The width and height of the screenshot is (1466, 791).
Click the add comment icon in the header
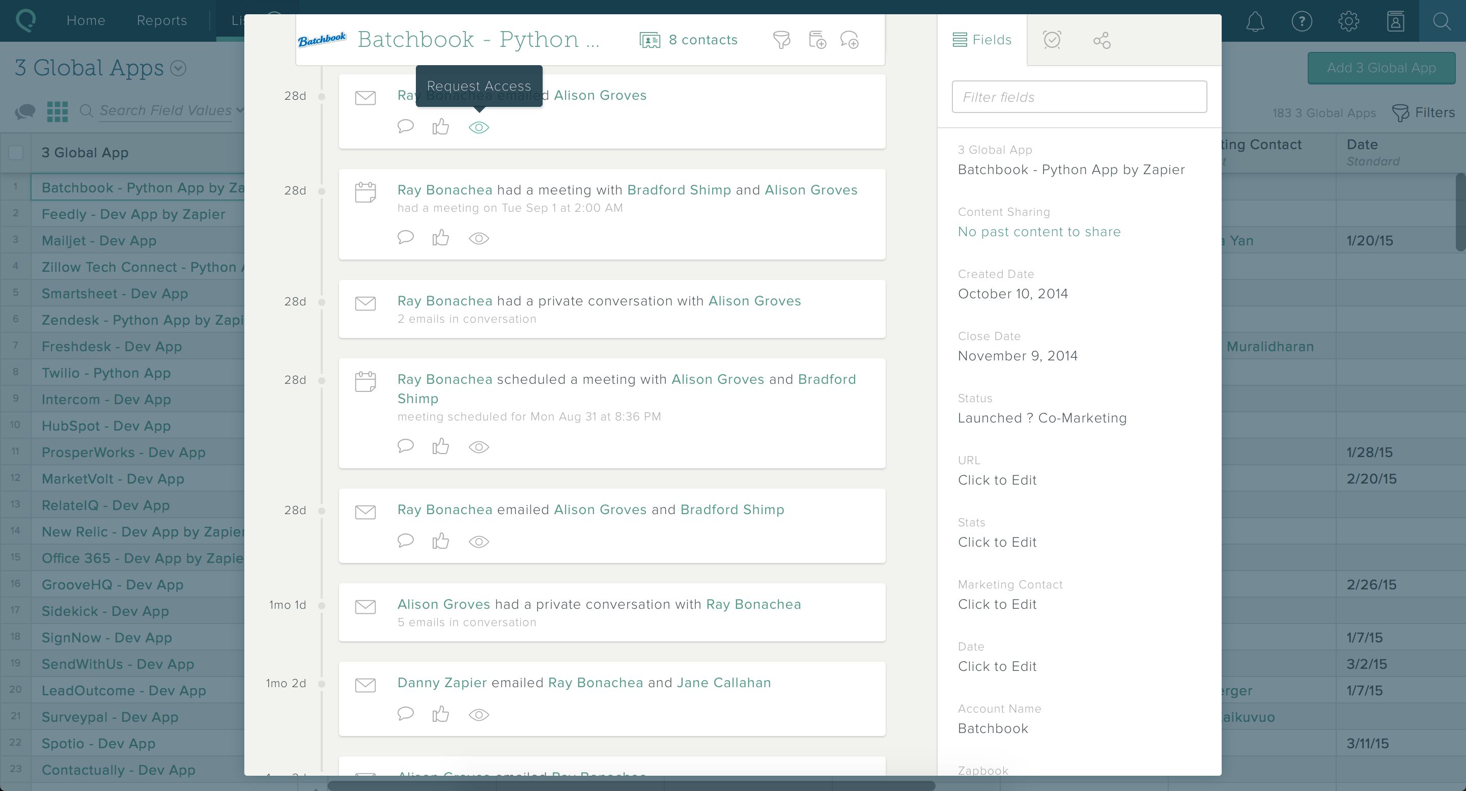point(850,40)
